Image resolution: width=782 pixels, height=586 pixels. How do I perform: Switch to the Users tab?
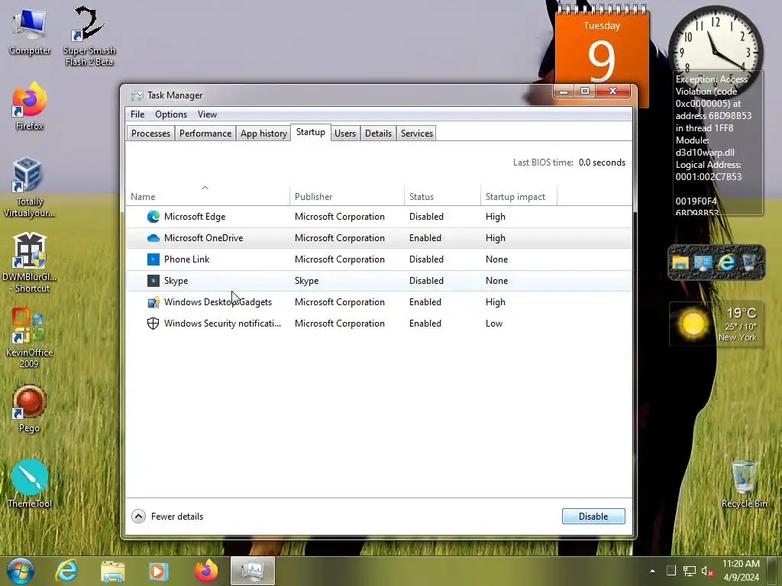[x=345, y=133]
